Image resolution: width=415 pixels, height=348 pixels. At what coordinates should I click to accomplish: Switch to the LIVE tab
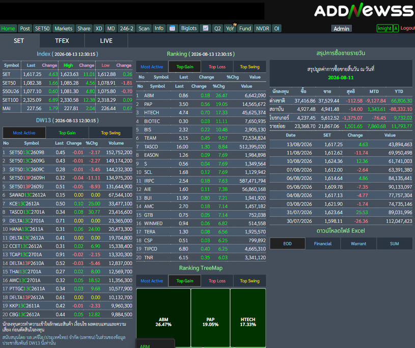[106, 41]
